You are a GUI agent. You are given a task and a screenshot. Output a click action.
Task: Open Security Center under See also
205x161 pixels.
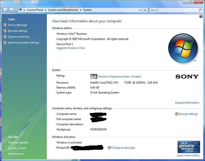pos(17,148)
